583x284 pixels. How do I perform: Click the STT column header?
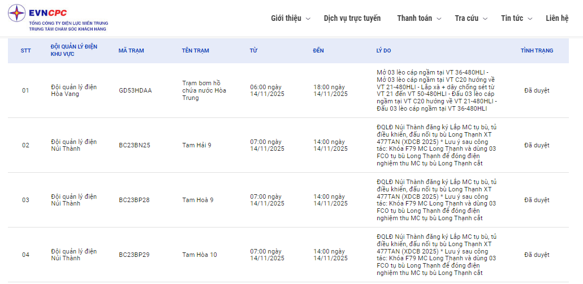tap(26, 51)
